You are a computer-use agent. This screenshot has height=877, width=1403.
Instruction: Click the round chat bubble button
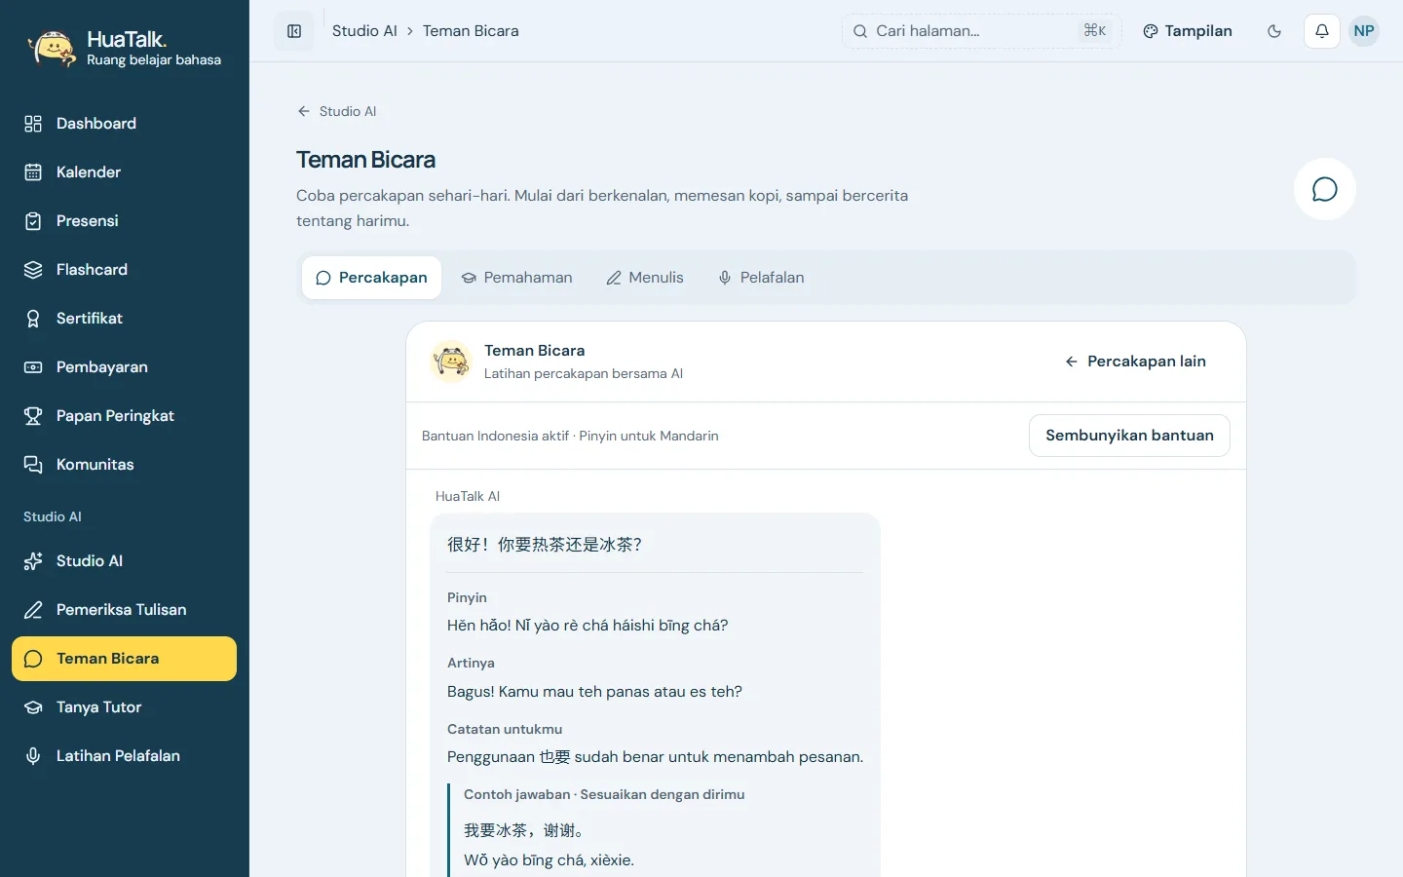click(1325, 189)
